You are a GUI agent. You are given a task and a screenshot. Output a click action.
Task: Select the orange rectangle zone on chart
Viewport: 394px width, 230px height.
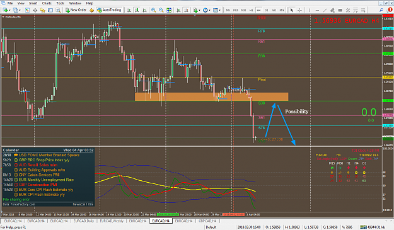[x=212, y=96]
